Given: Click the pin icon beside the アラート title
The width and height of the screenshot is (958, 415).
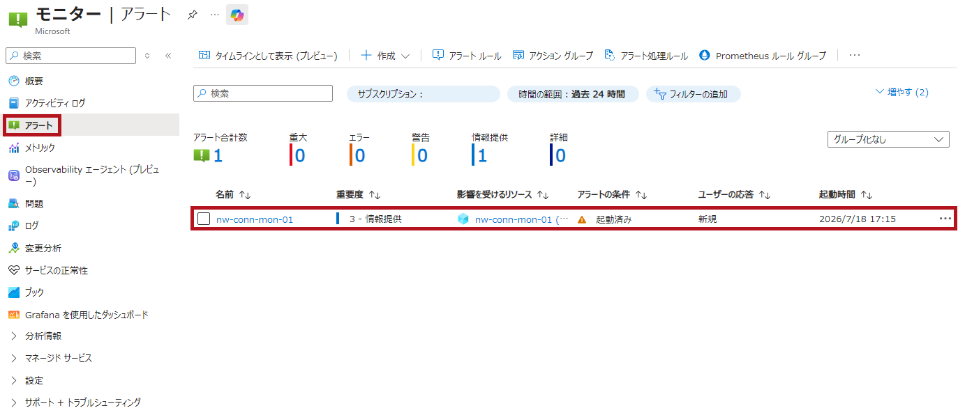Looking at the screenshot, I should [x=193, y=15].
